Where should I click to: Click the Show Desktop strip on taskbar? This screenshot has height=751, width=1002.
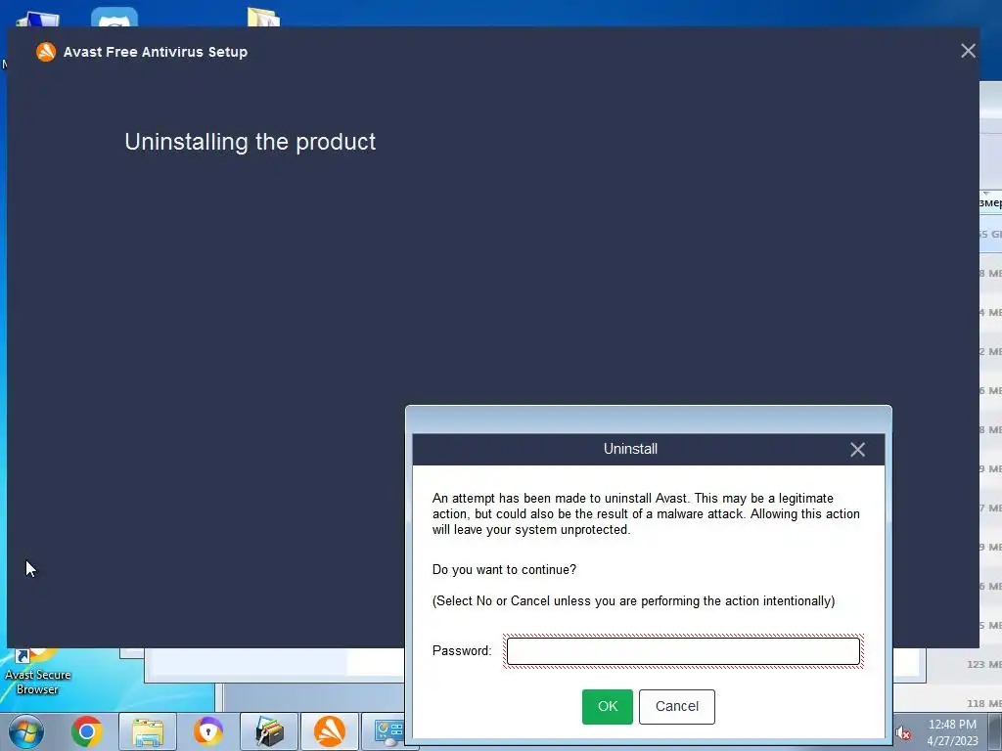point(997,731)
